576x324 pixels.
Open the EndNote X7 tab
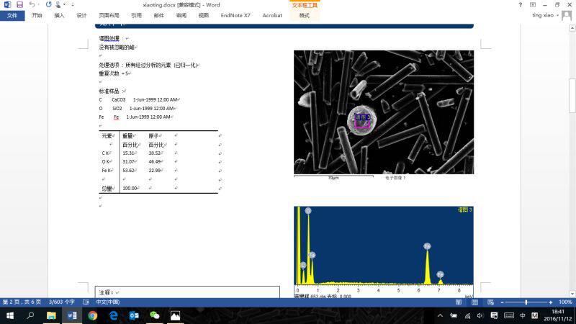point(235,15)
